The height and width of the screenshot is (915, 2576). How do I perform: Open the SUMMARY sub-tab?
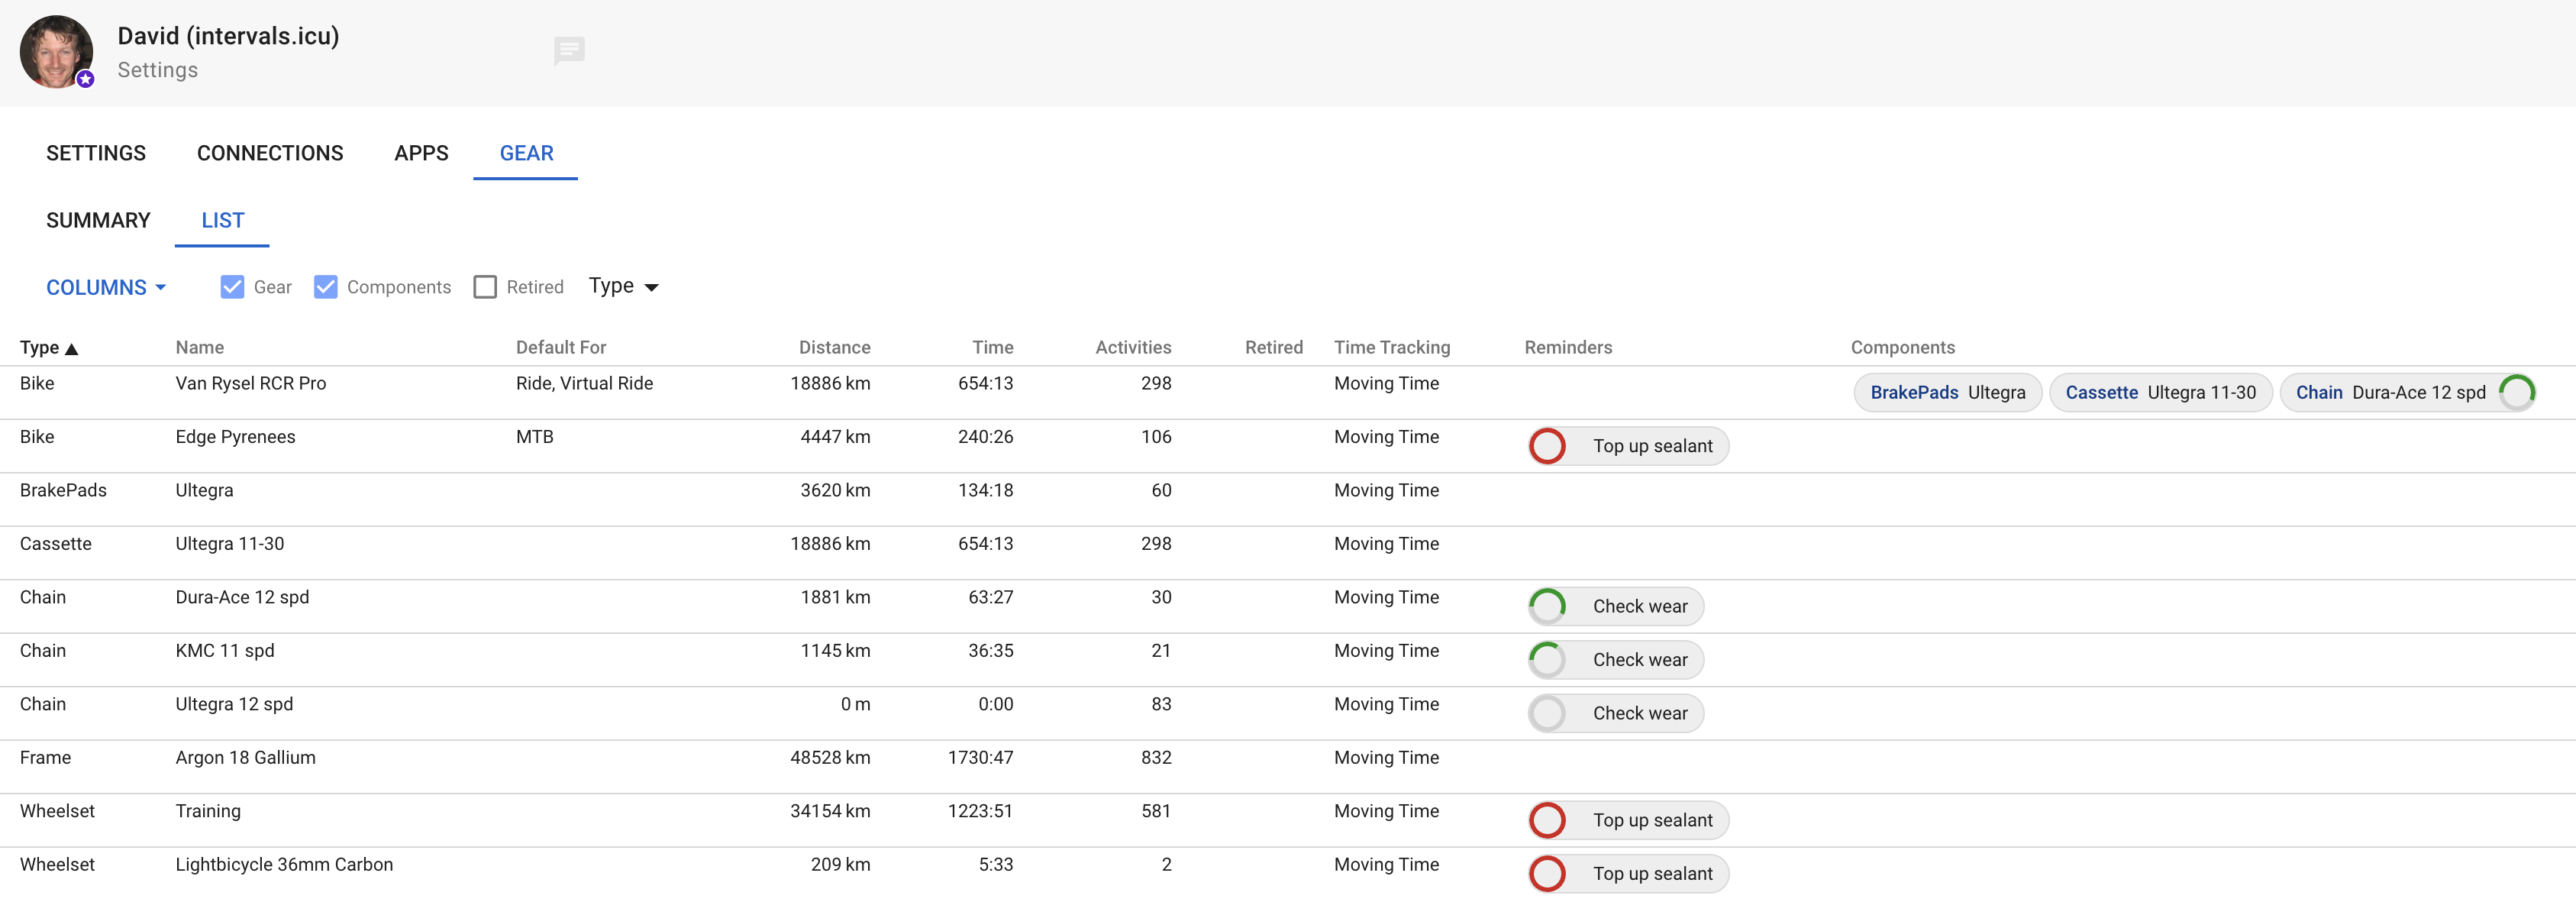[x=98, y=220]
